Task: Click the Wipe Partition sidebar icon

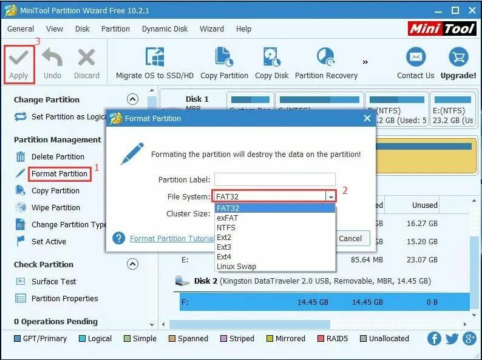Action: tap(20, 207)
